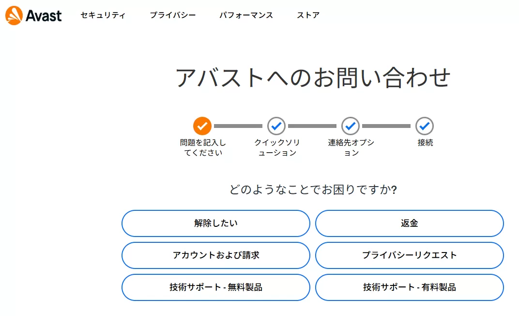Choose アカウントおよび請求
This screenshot has width=519, height=316.
[x=216, y=255]
